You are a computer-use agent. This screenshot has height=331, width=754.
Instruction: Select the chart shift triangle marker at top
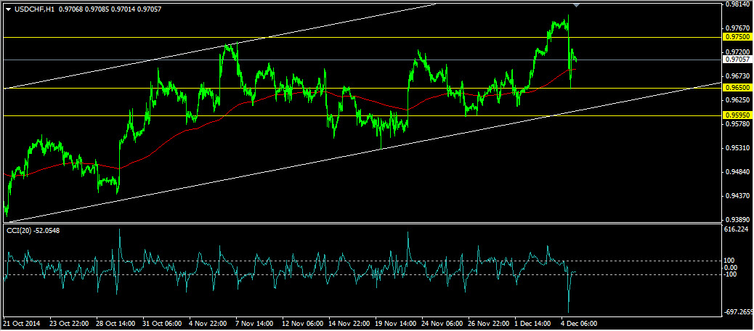pyautogui.click(x=577, y=4)
